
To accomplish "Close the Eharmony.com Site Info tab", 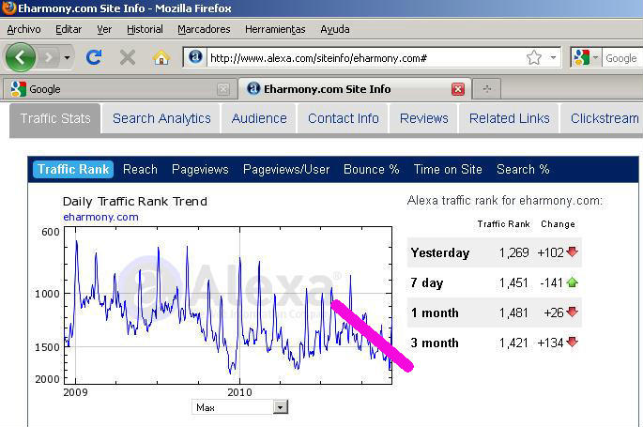I will click(x=458, y=89).
